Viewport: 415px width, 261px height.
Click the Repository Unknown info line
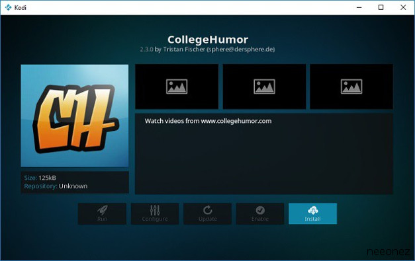pyautogui.click(x=56, y=186)
